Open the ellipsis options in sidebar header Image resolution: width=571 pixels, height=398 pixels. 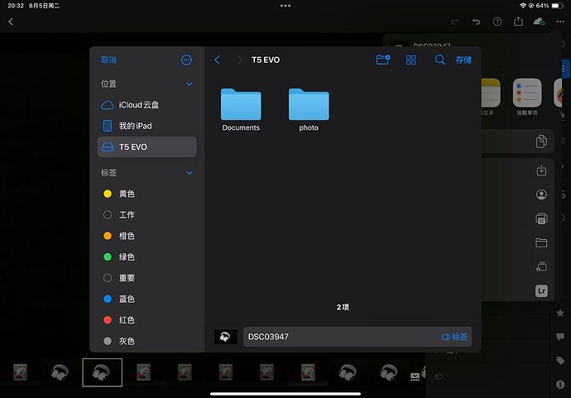click(x=186, y=60)
